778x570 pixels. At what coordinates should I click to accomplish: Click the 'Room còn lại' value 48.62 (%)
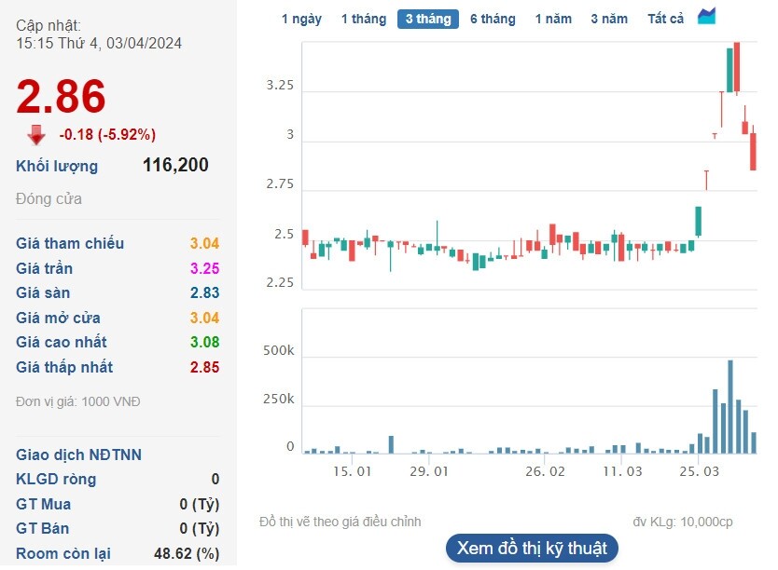[187, 553]
